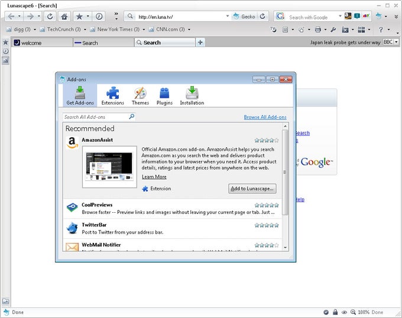This screenshot has height=318, width=402.
Task: Switch to the middle Search tab
Action: pyautogui.click(x=103, y=43)
